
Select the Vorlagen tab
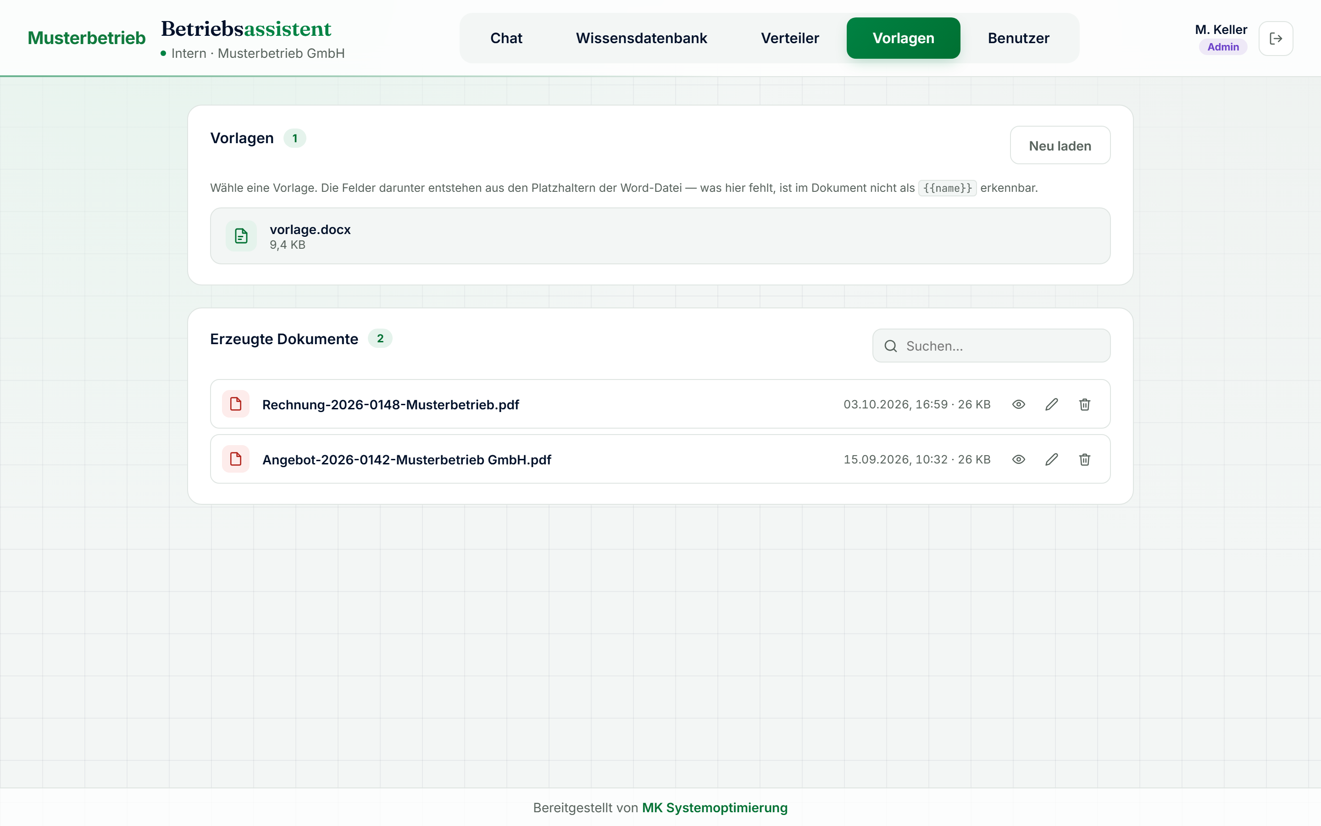tap(904, 38)
